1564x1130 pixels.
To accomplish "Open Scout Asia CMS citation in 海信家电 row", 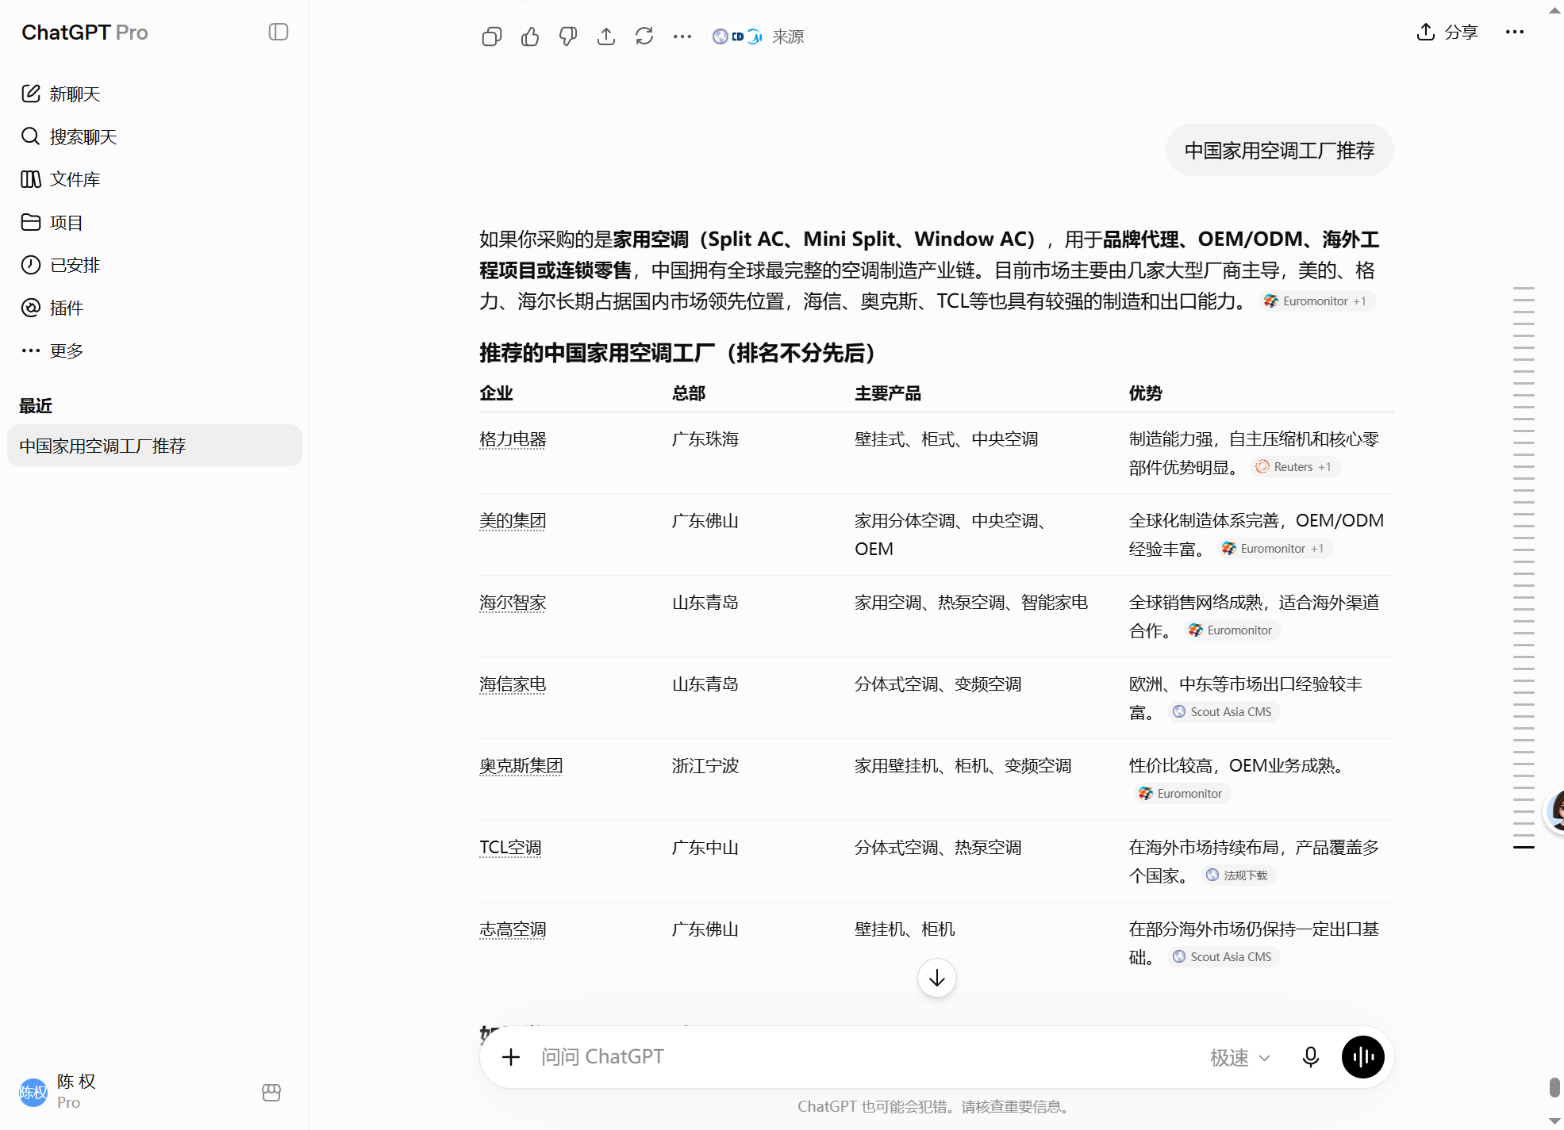I will [x=1224, y=712].
